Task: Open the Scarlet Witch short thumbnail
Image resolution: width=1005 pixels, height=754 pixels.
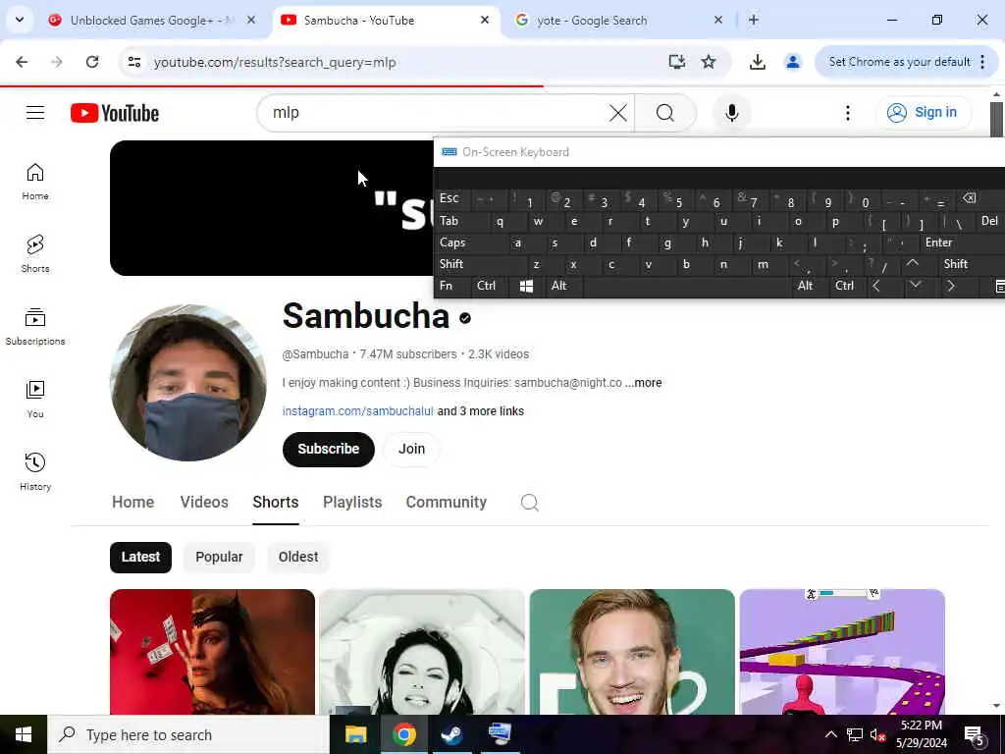Action: point(212,652)
